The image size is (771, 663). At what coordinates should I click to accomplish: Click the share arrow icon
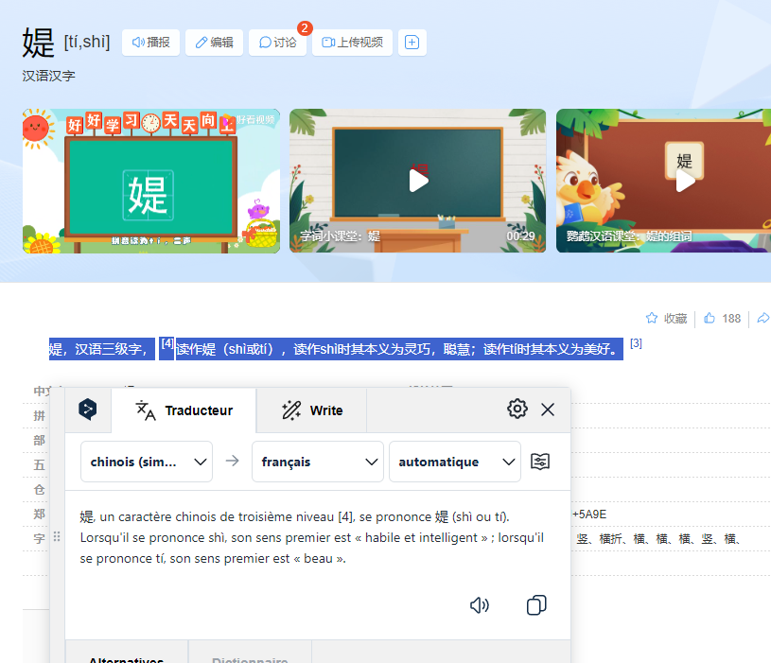coord(762,319)
